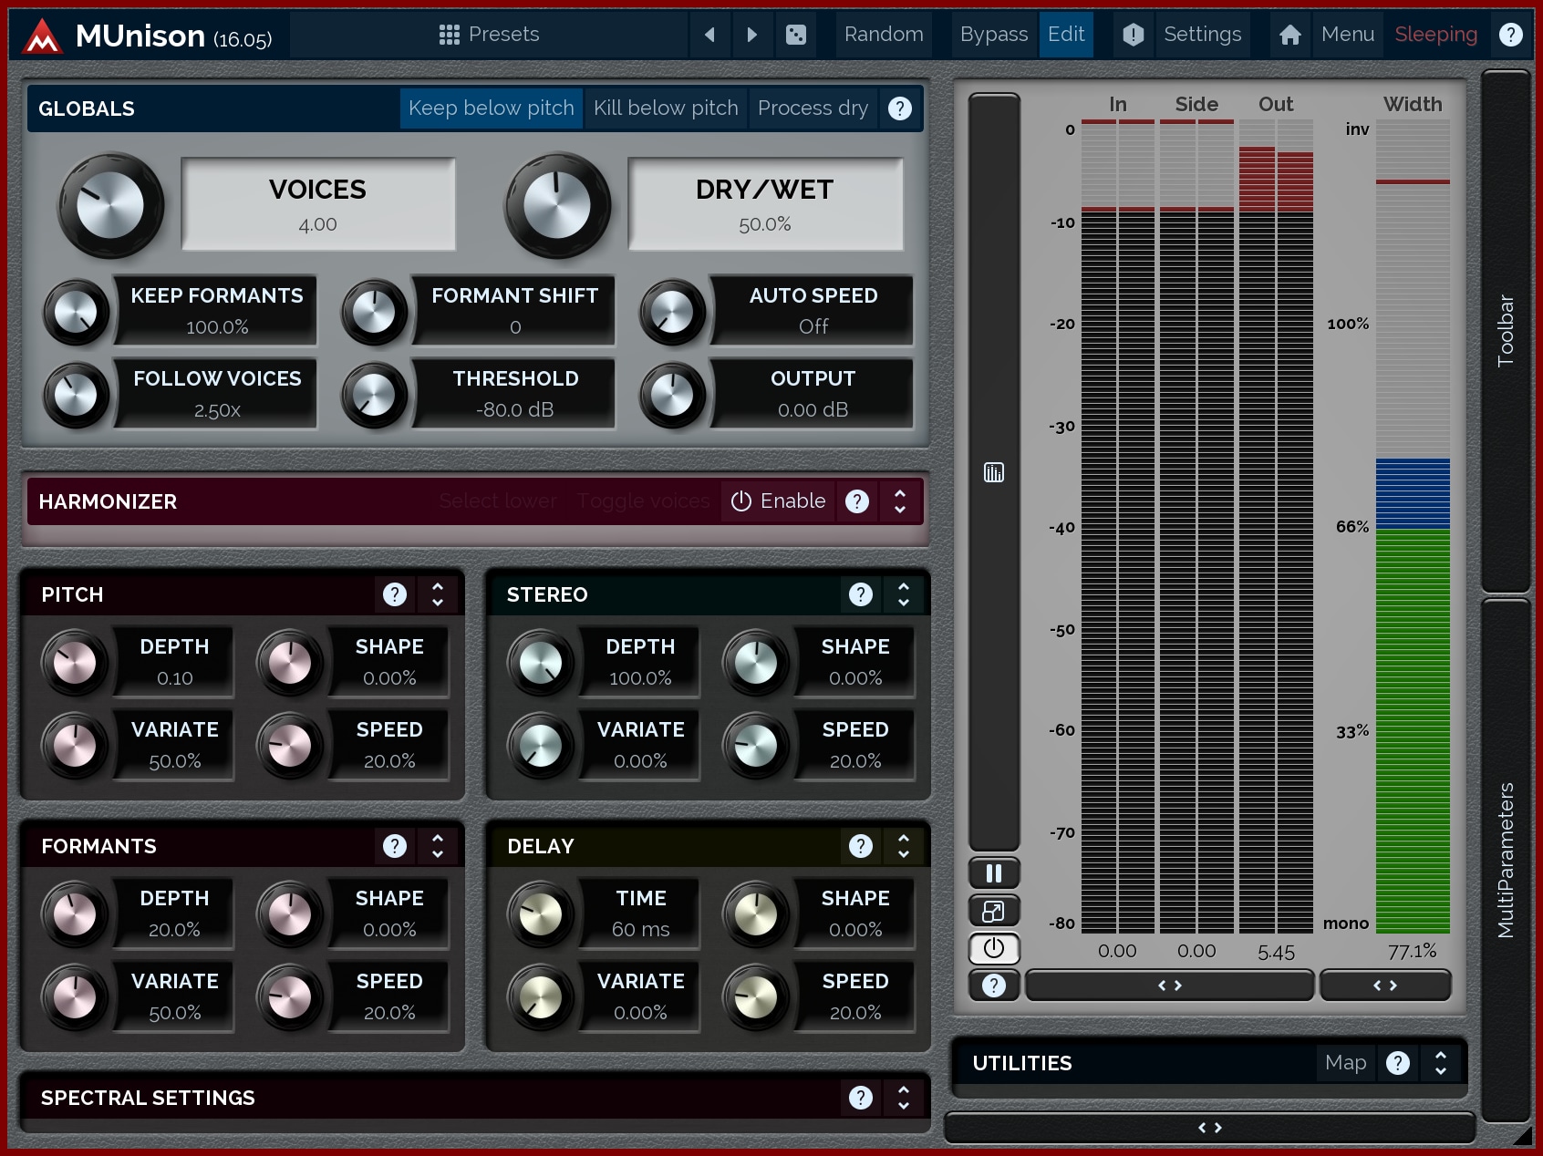Toggle Process dry option
The image size is (1543, 1156).
(x=813, y=108)
